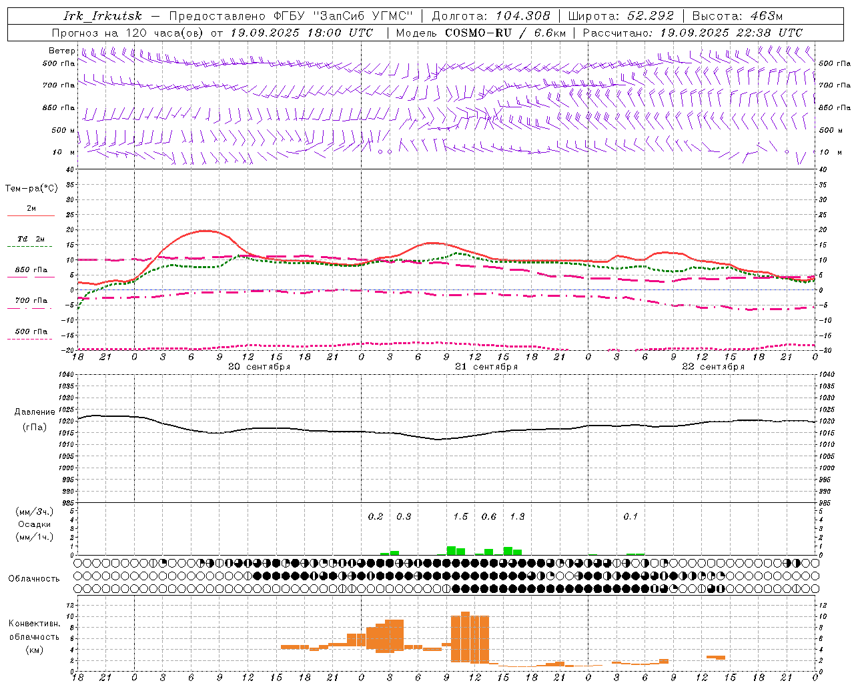
Task: Click the left 500 м wind level label
Action: (64, 130)
